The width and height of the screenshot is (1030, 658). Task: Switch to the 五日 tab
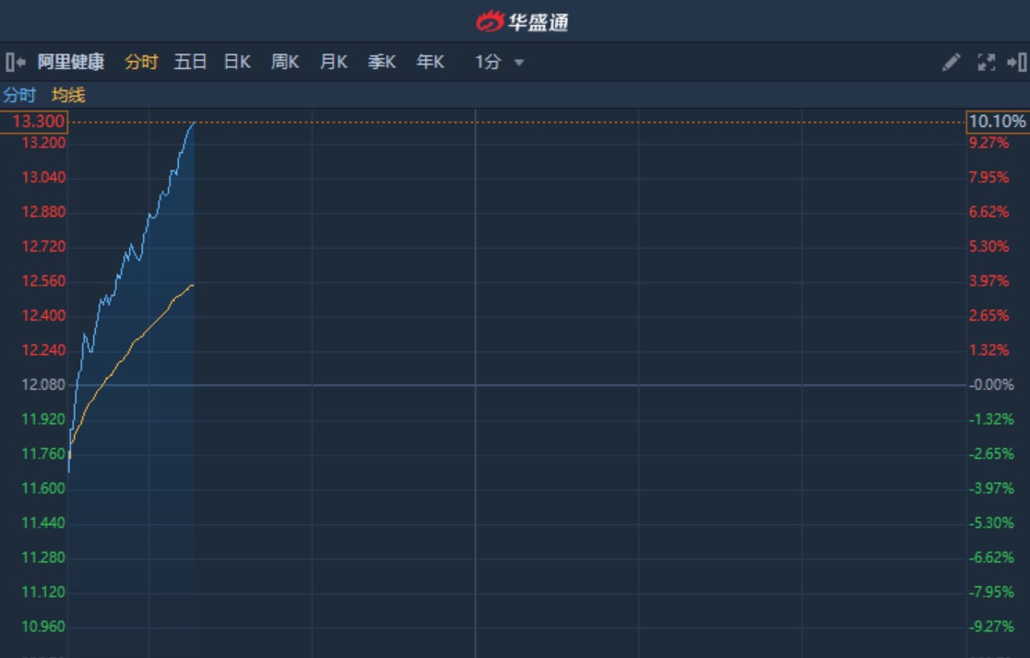(x=190, y=63)
